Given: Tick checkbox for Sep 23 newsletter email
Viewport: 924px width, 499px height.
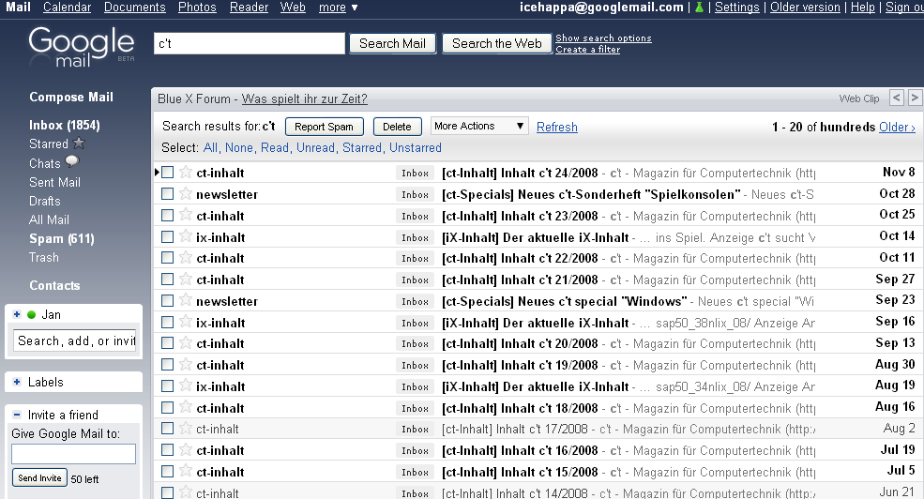Looking at the screenshot, I should (168, 301).
